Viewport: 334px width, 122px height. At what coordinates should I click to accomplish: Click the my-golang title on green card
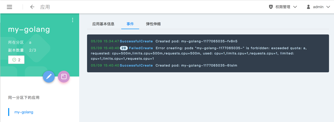(x=29, y=29)
